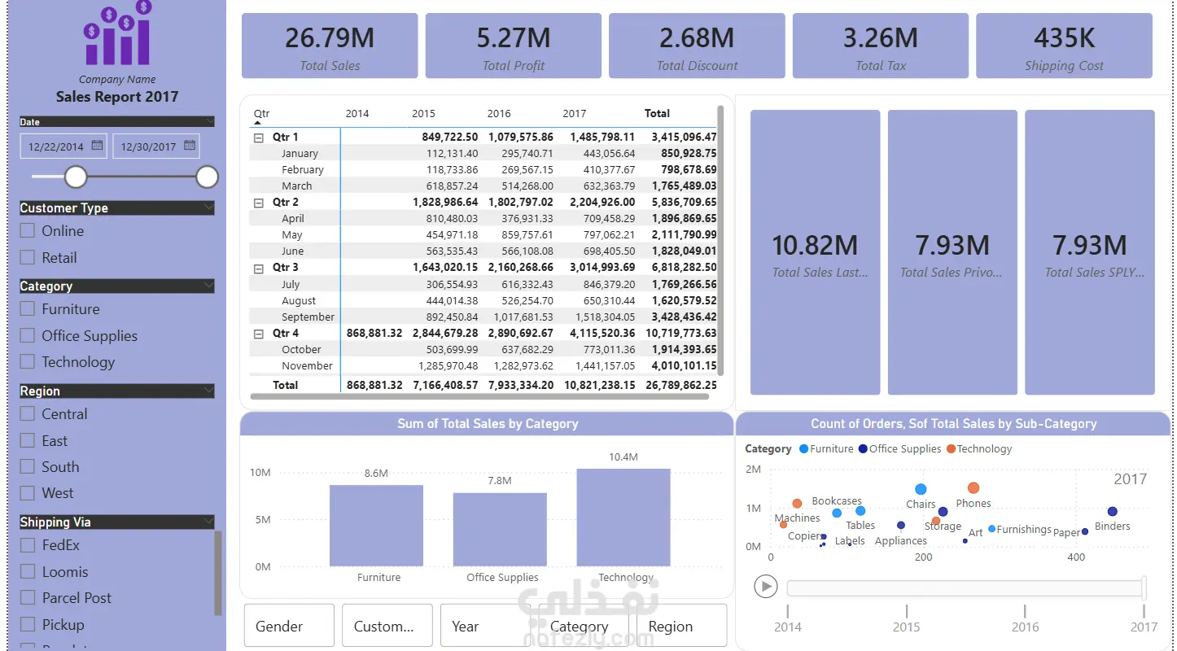This screenshot has height=651, width=1177.
Task: Check the Online customer type box
Action: point(28,231)
